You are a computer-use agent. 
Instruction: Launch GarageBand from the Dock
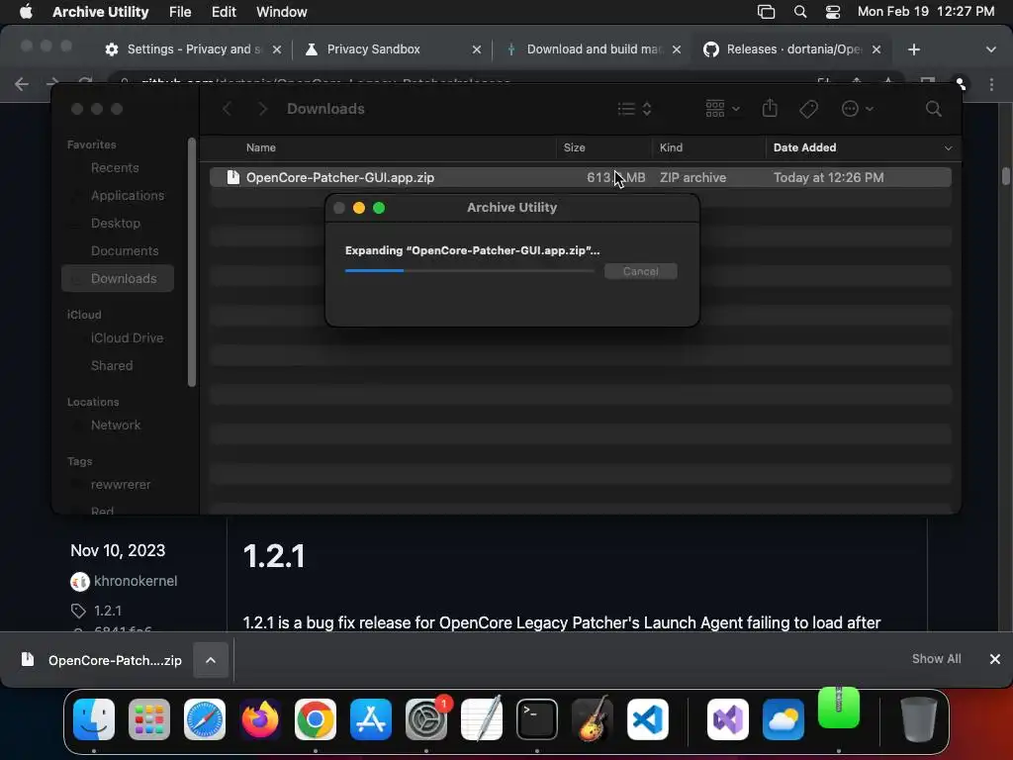593,719
